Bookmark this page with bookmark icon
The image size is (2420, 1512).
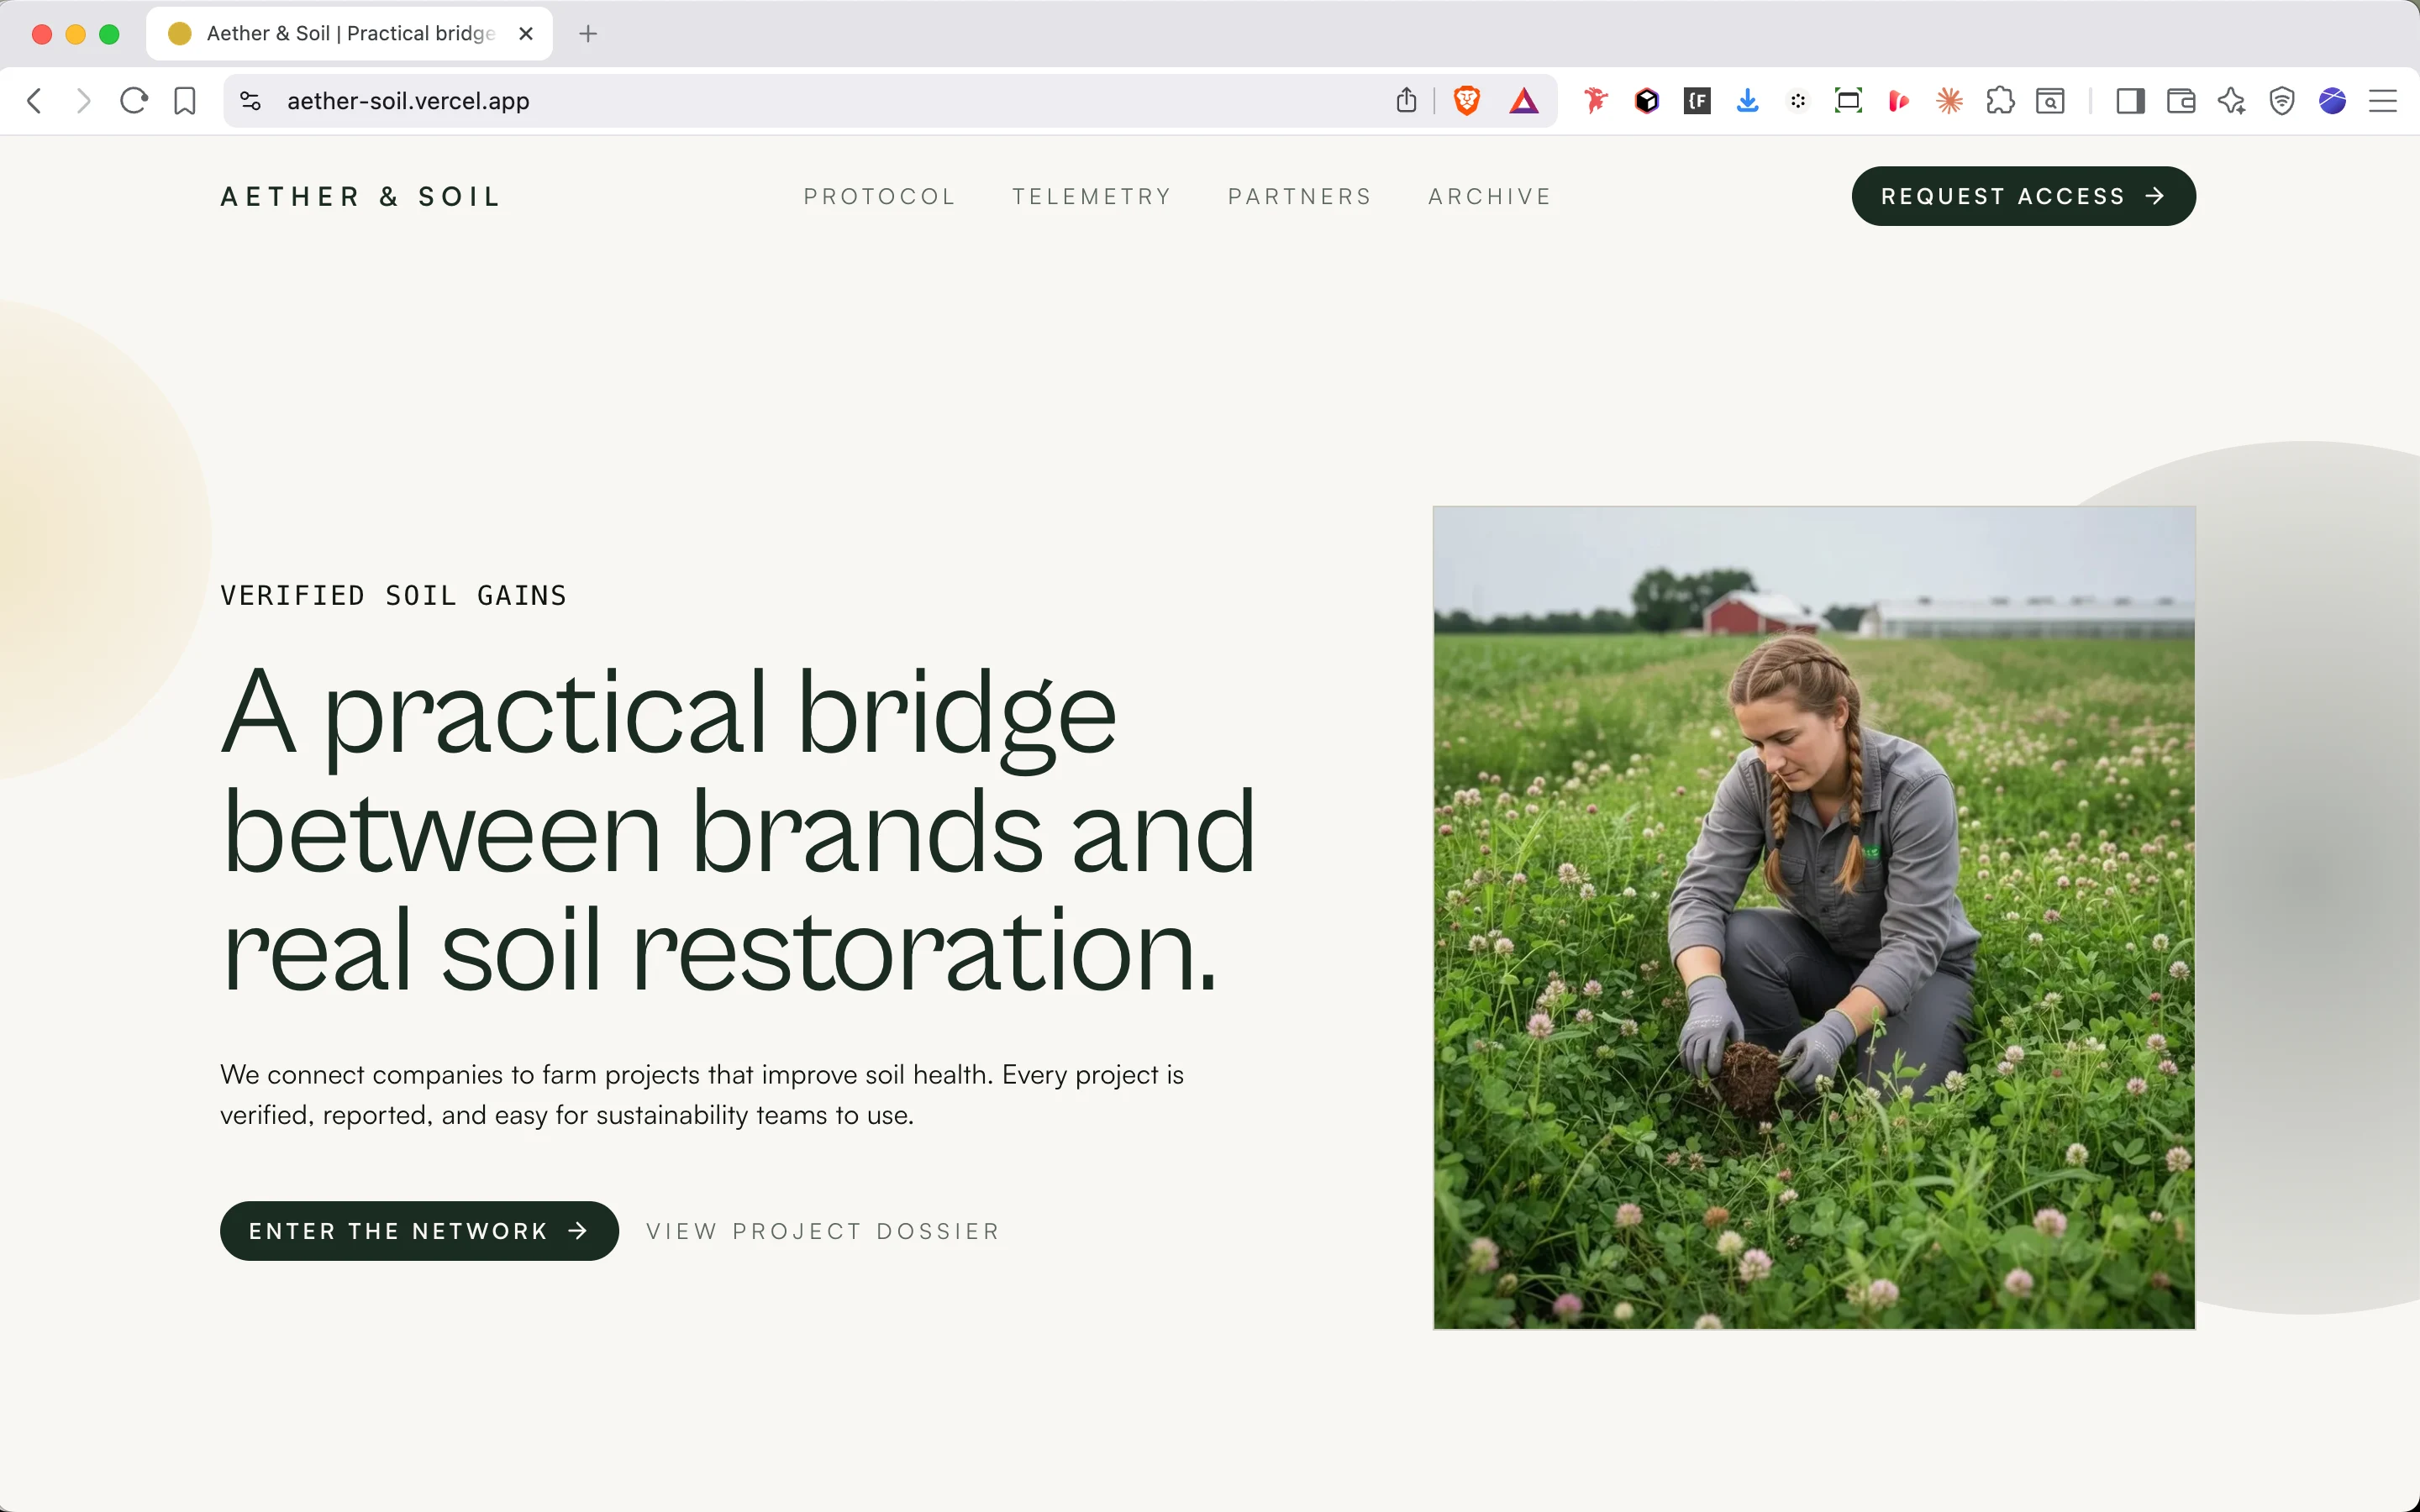(185, 101)
